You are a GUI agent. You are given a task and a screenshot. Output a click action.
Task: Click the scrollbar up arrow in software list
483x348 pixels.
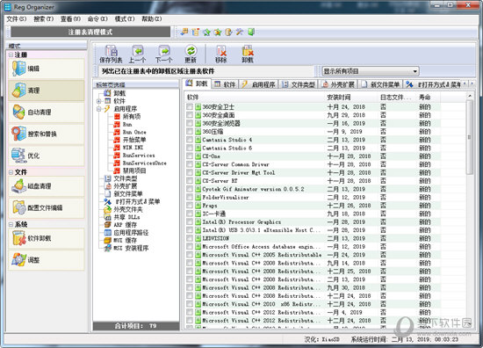click(470, 96)
